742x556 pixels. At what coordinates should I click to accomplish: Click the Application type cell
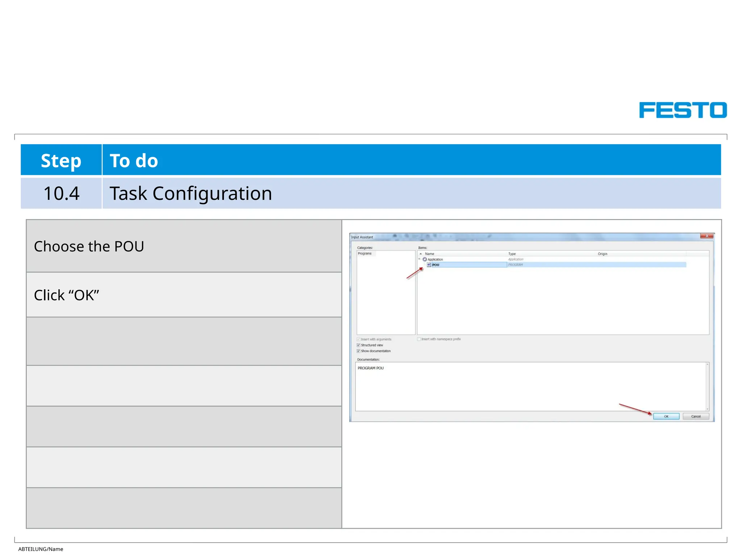tap(516, 259)
